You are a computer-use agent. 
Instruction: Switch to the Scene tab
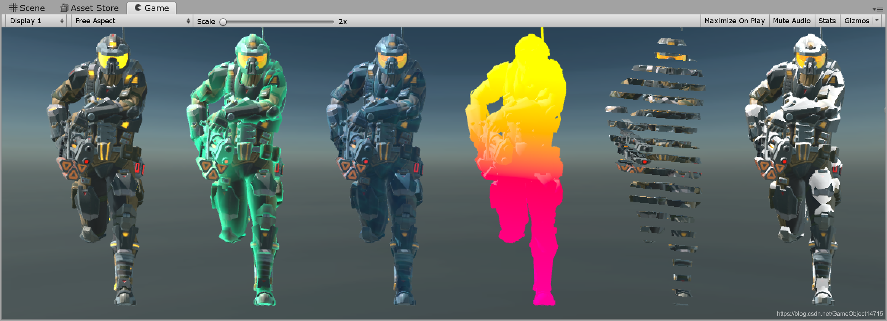coord(27,8)
